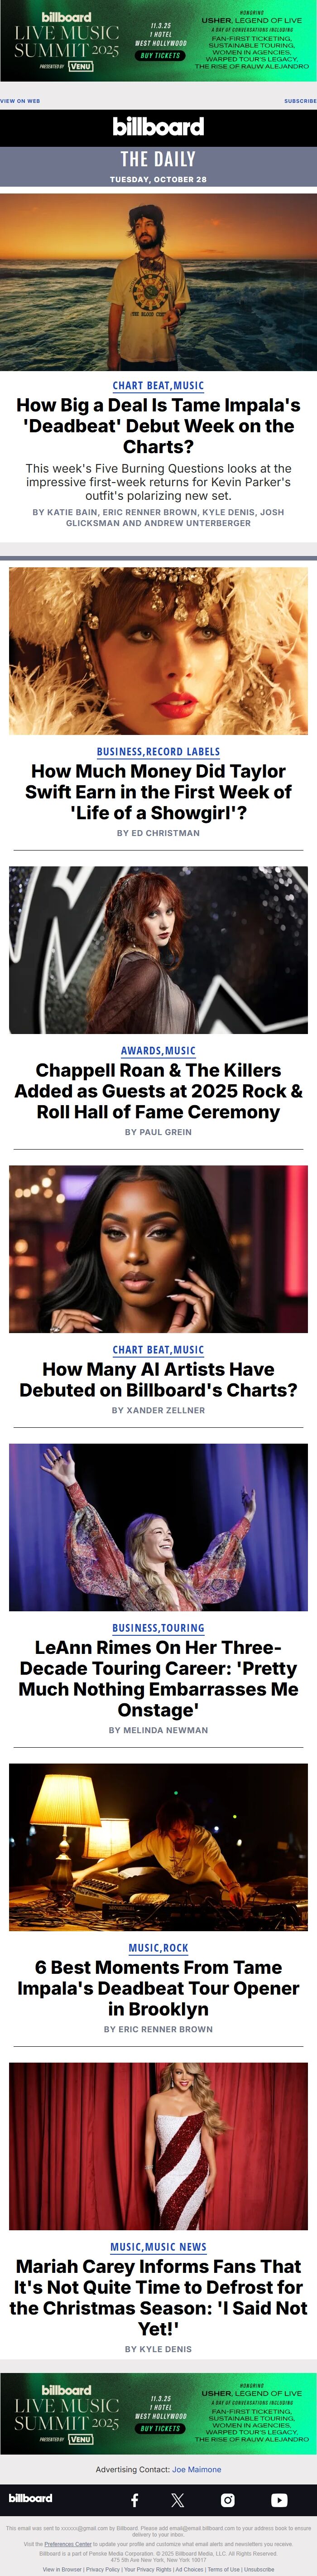Click the Subscribe link at top
This screenshot has height=2576, width=317.
coord(300,101)
